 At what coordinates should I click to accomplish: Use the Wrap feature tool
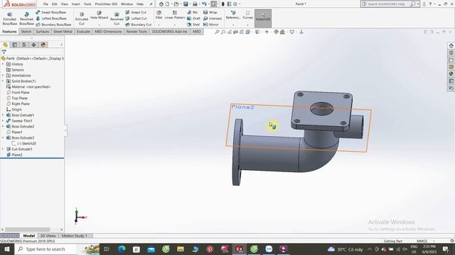coord(210,13)
